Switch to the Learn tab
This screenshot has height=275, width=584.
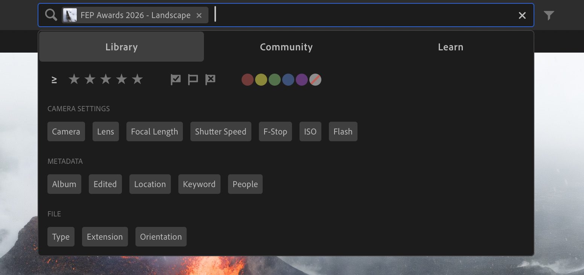tap(450, 47)
